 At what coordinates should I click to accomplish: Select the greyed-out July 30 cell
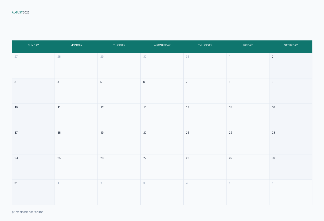tap(162, 66)
